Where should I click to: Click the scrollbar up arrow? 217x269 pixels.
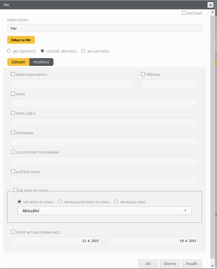[212, 12]
